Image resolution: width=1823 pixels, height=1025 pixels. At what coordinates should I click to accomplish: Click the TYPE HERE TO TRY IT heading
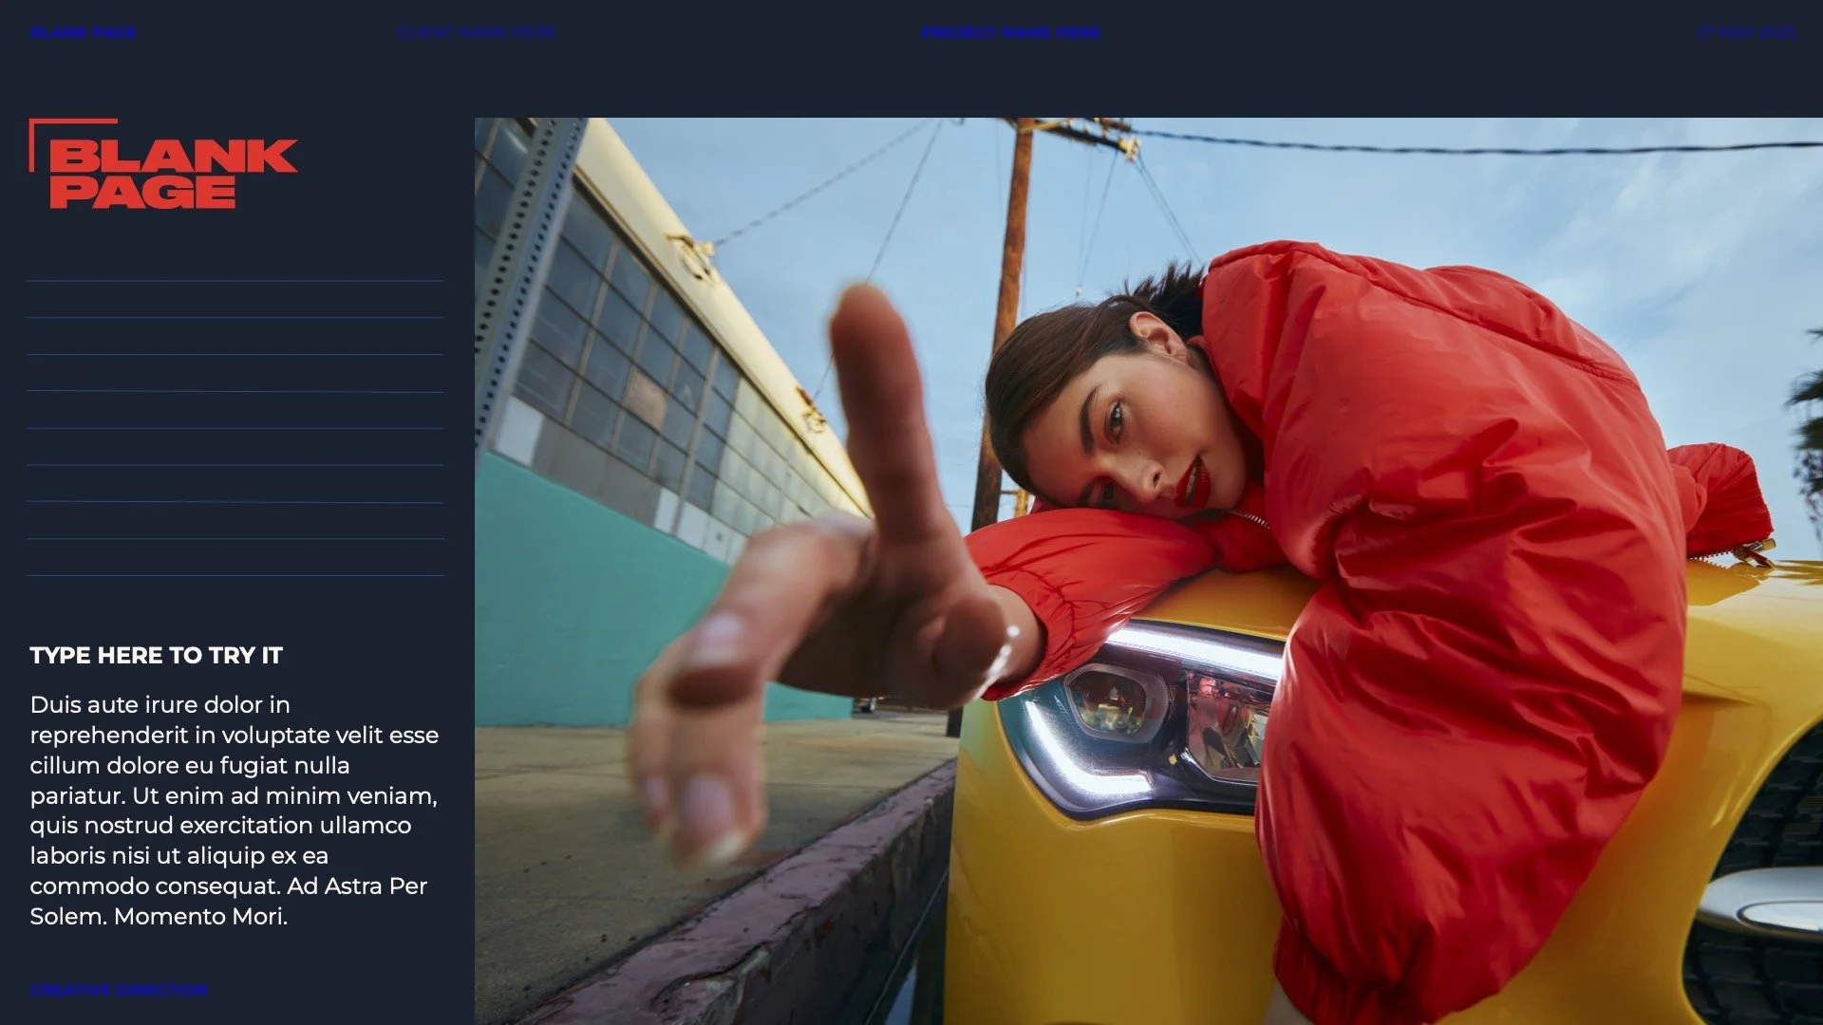[x=157, y=656]
